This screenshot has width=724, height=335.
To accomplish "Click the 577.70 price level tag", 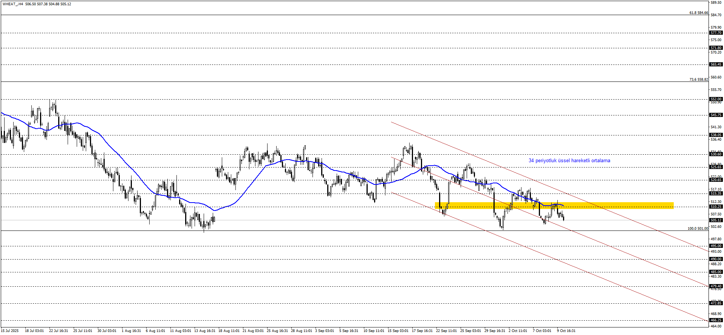I will click(716, 33).
